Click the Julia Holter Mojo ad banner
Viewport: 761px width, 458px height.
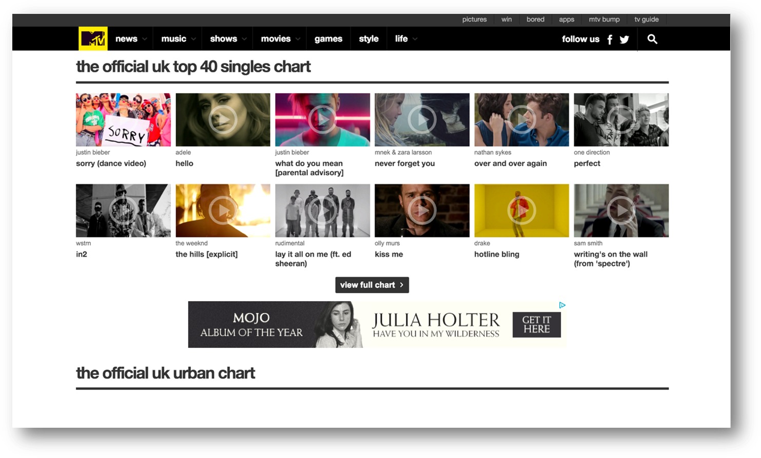coord(377,325)
